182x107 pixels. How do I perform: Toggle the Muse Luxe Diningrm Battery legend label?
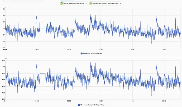(92, 53)
